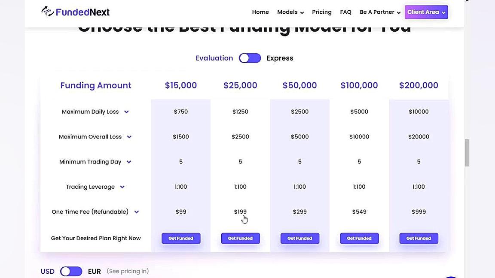Expand One Time Fee (Refundable) details
Viewport: 495px width, 278px height.
pyautogui.click(x=136, y=212)
